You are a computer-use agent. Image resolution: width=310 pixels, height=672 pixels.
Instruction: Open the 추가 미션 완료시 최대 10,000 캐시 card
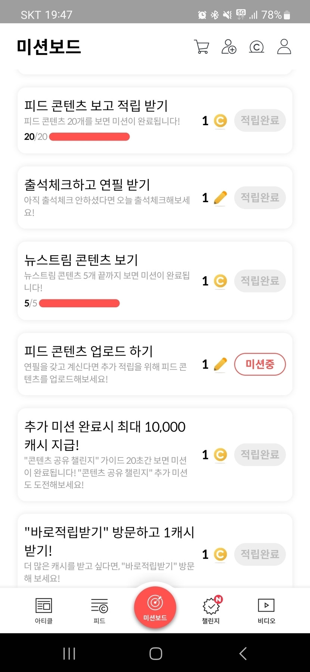108,435
